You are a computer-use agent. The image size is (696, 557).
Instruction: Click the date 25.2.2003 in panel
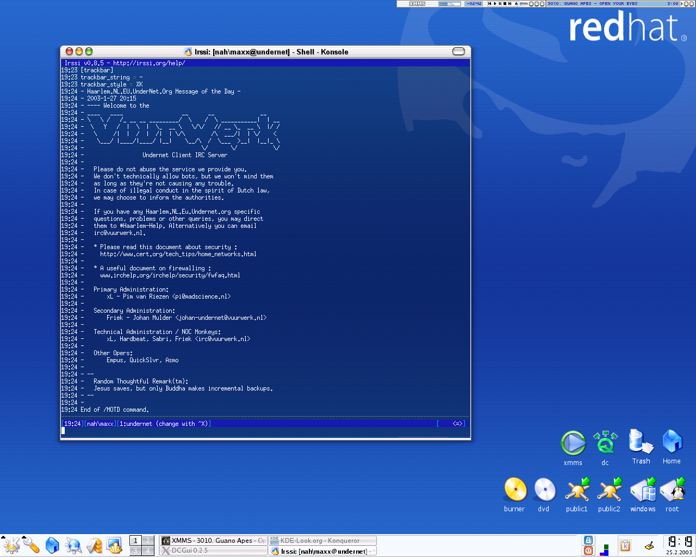click(x=679, y=552)
